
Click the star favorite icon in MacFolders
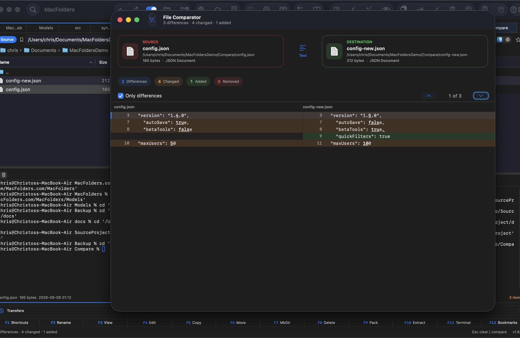517,39
